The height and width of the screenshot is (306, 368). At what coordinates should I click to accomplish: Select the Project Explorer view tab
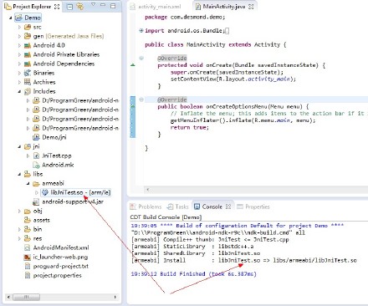[32, 7]
